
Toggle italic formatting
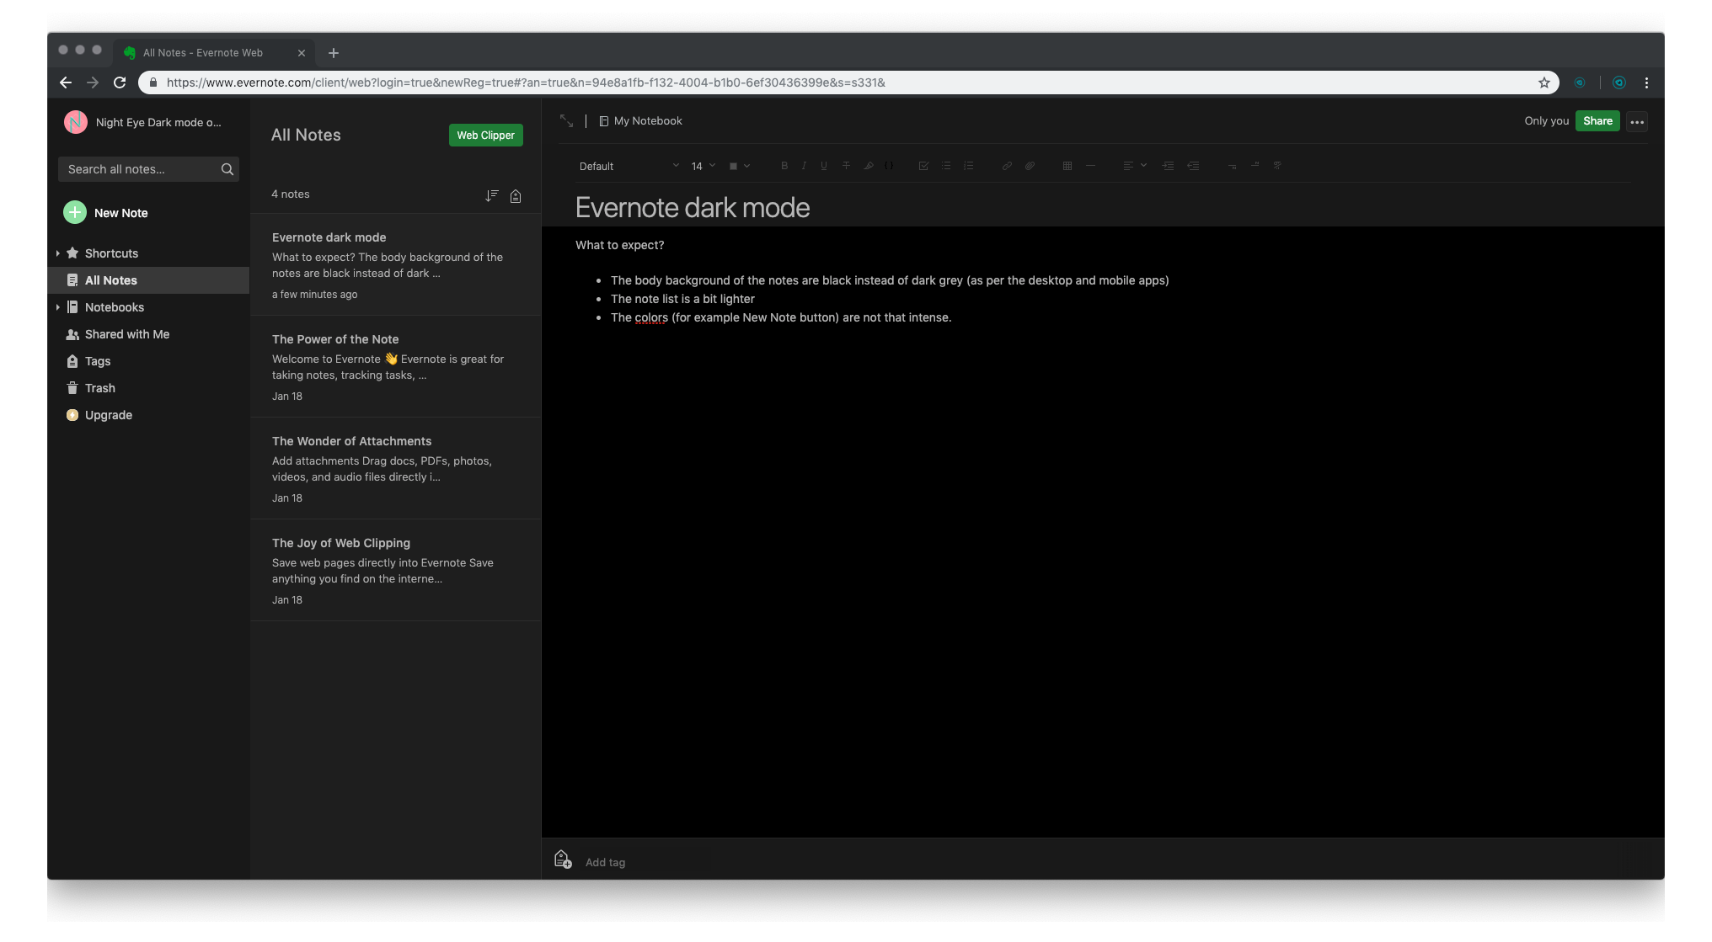pos(804,166)
